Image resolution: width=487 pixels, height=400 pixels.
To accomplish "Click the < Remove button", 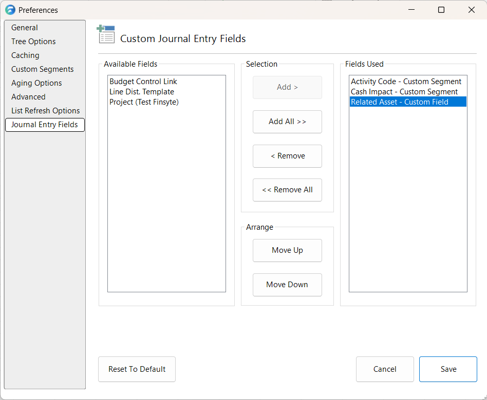I will coord(287,156).
